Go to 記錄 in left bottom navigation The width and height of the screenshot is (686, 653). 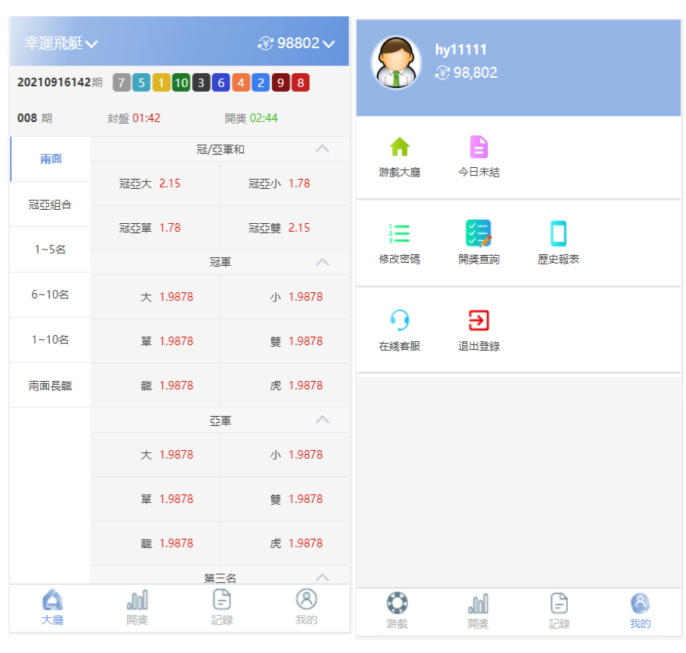pyautogui.click(x=222, y=607)
